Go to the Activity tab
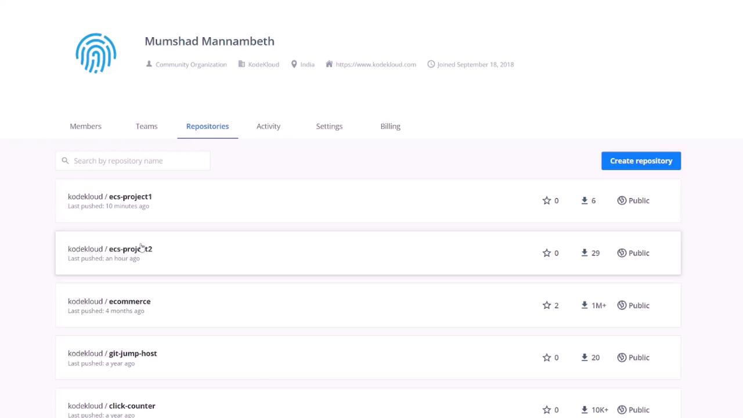 (x=268, y=126)
